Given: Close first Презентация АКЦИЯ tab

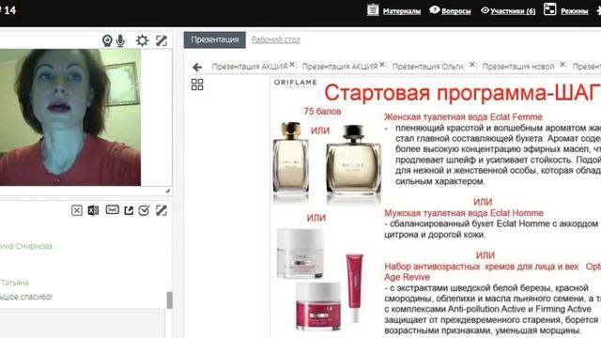Looking at the screenshot, I should tap(292, 65).
